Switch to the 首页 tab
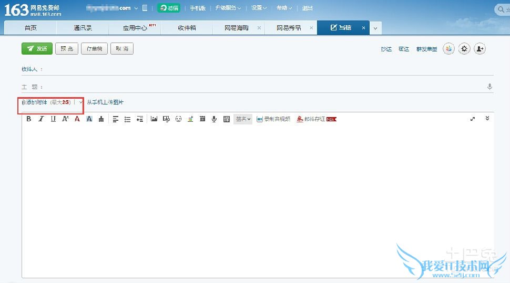Image resolution: width=510 pixels, height=283 pixels. (30, 28)
